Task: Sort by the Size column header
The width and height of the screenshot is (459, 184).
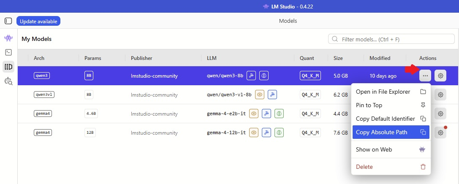Action: click(x=338, y=58)
